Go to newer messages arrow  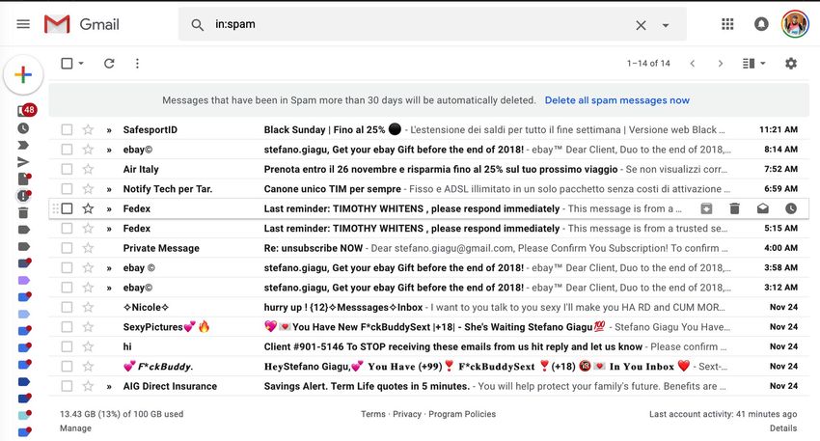[x=693, y=64]
